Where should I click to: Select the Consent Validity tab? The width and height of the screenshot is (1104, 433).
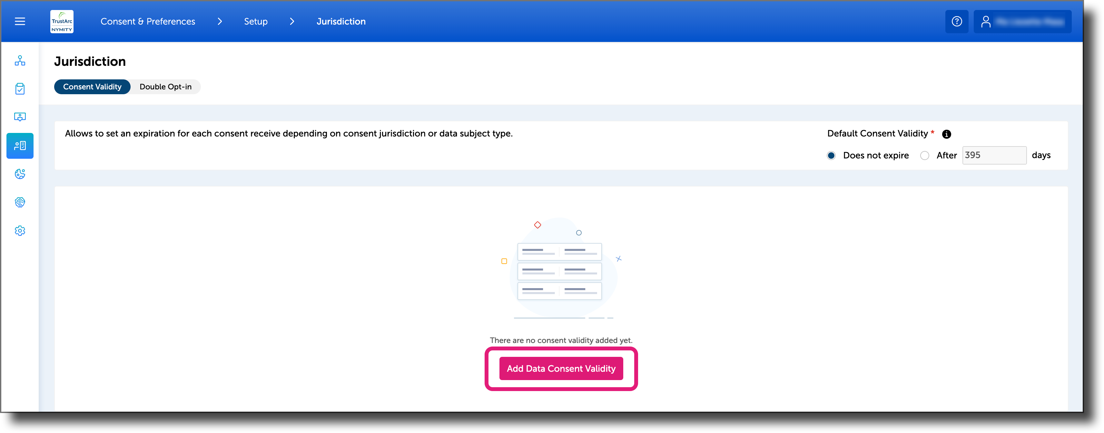tap(92, 86)
